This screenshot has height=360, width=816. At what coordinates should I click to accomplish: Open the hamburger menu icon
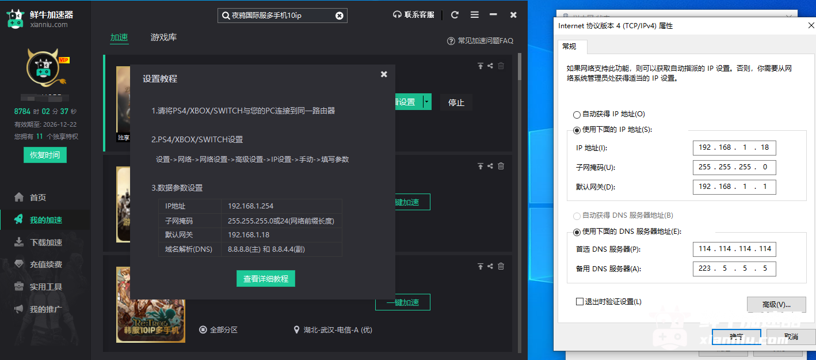474,15
